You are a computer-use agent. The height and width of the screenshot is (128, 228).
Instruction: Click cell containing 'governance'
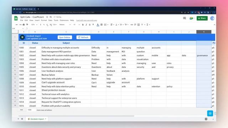click(204, 55)
